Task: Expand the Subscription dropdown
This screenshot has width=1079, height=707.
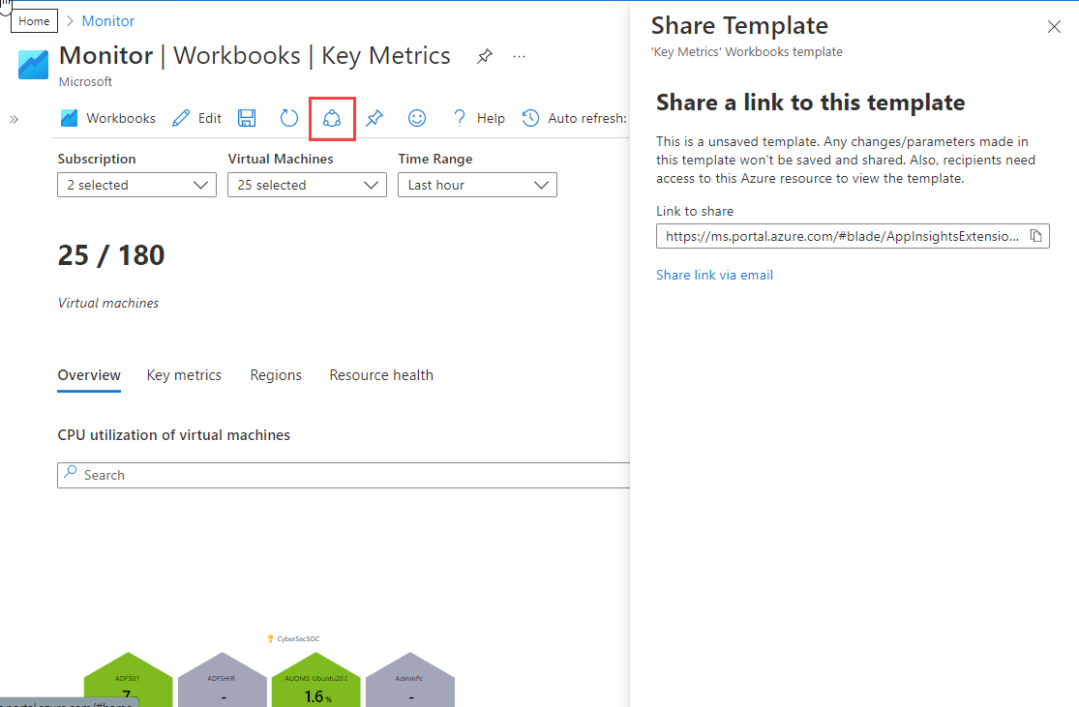Action: point(136,185)
